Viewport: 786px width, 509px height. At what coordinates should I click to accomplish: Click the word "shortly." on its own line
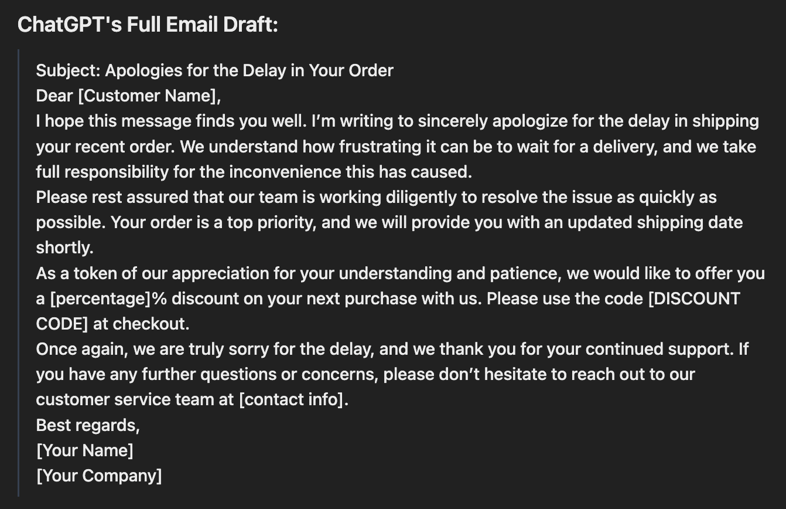tap(65, 247)
